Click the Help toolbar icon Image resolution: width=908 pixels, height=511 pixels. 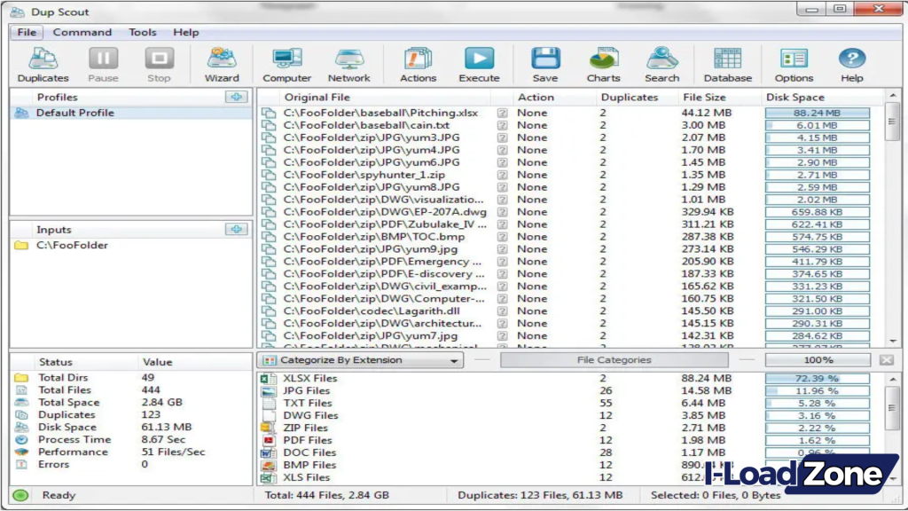[852, 64]
